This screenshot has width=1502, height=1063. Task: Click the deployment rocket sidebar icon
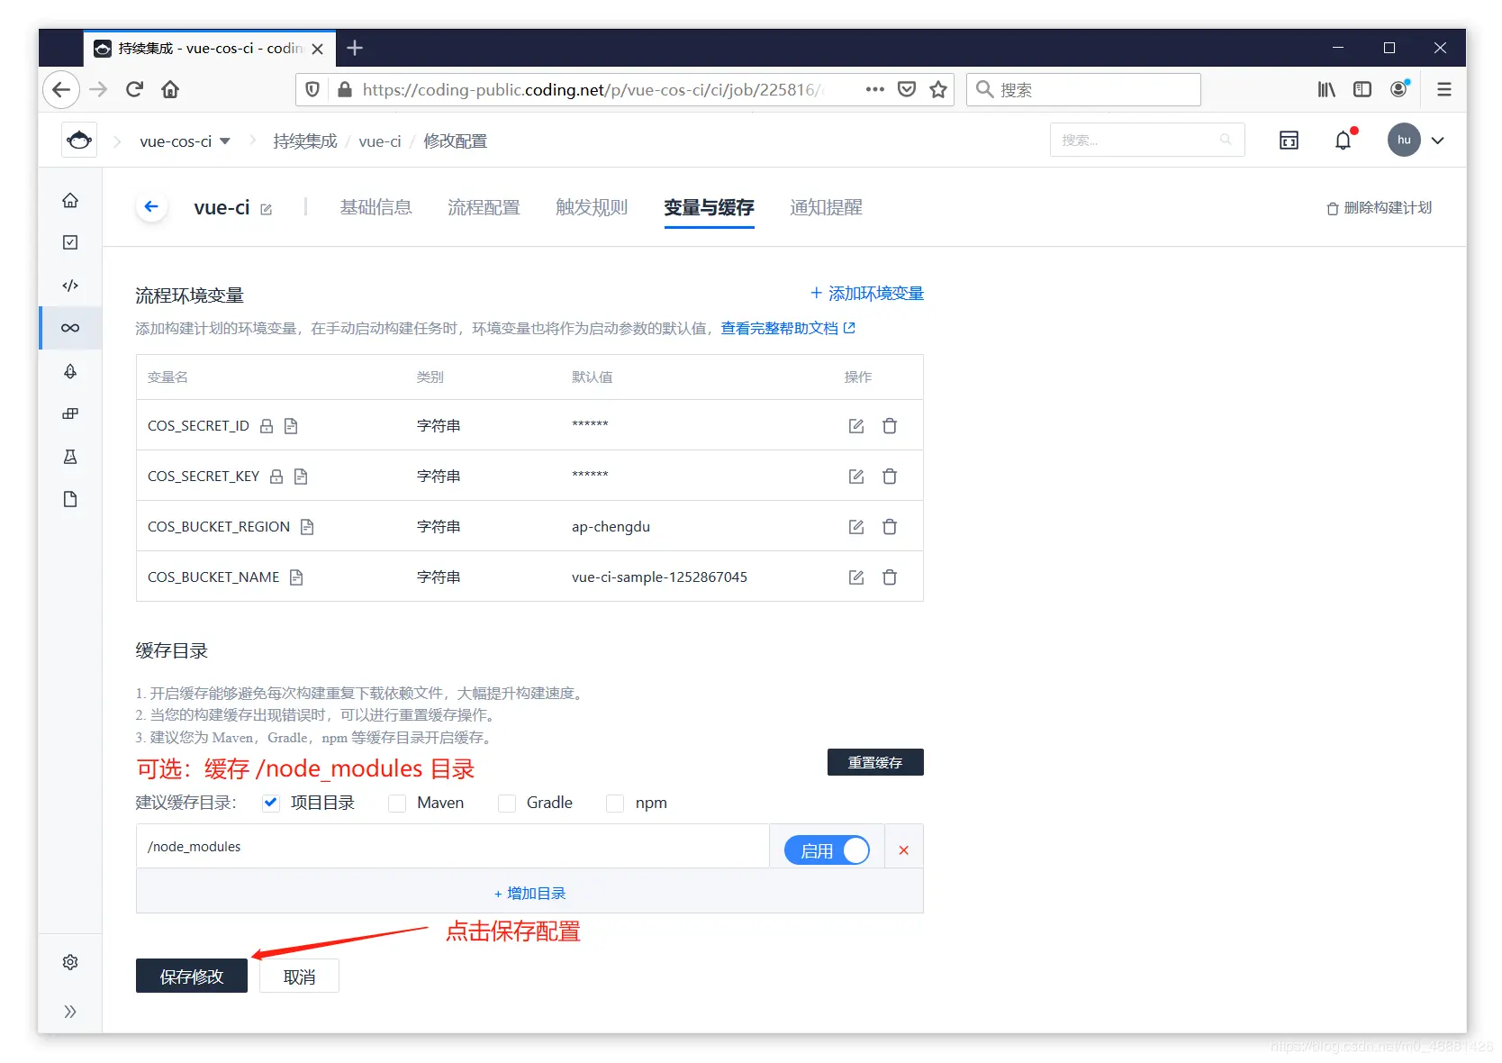pyautogui.click(x=70, y=371)
